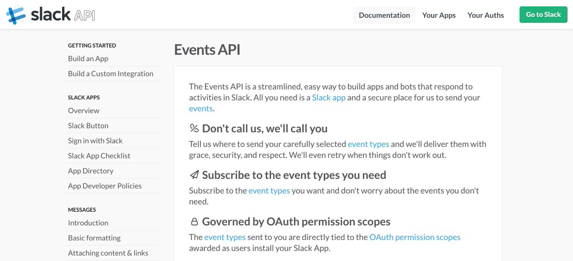Click the SLACK APPS section label

click(x=84, y=98)
